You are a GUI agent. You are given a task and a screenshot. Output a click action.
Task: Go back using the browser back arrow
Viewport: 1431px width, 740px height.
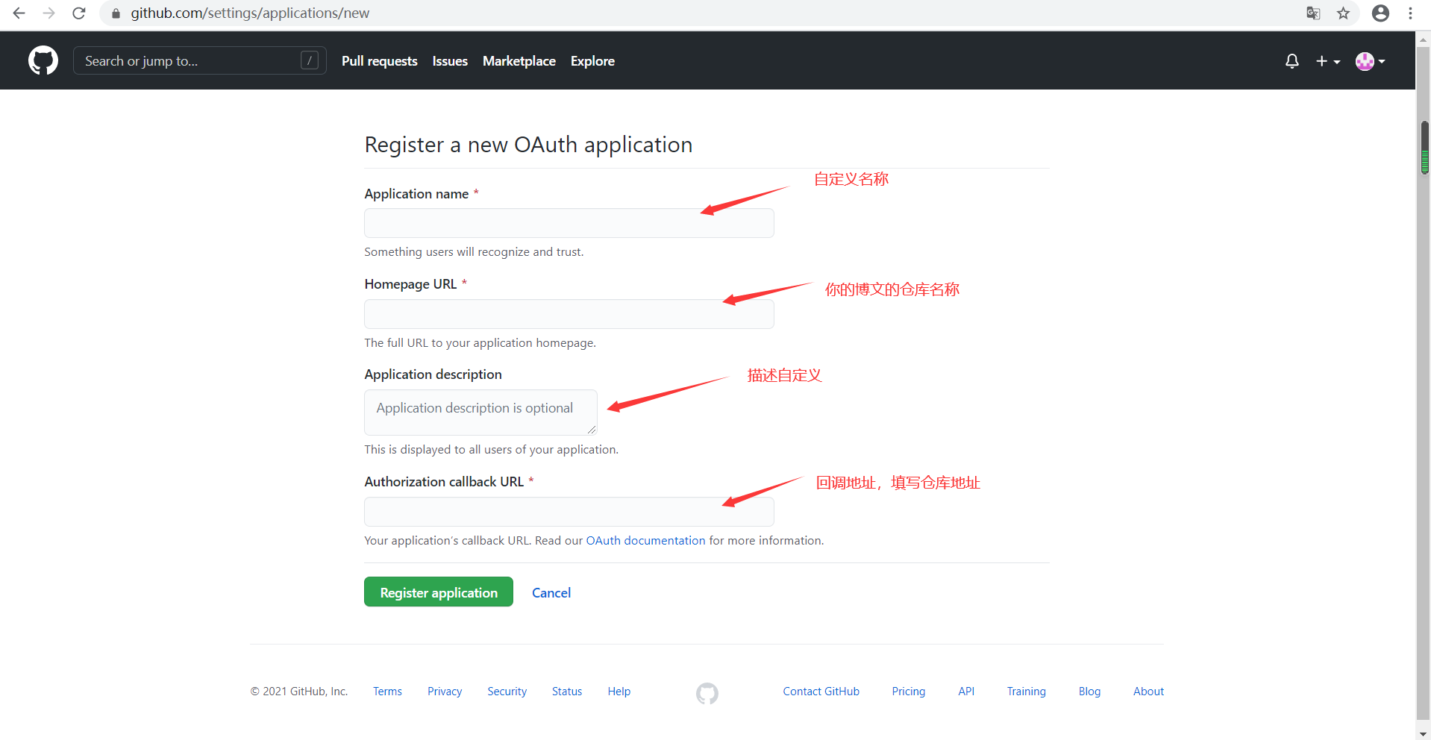[x=19, y=13]
